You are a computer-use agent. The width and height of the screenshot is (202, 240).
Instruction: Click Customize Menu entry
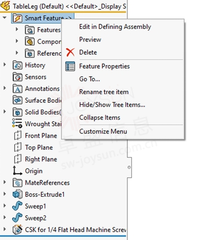[103, 131]
